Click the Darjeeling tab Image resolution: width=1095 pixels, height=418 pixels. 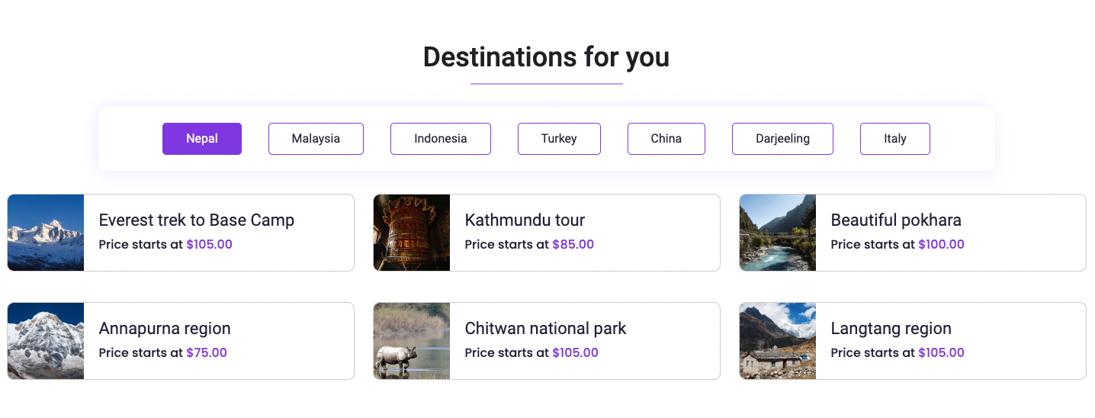782,139
